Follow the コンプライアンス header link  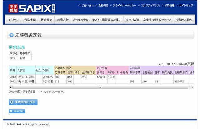click(150, 5)
